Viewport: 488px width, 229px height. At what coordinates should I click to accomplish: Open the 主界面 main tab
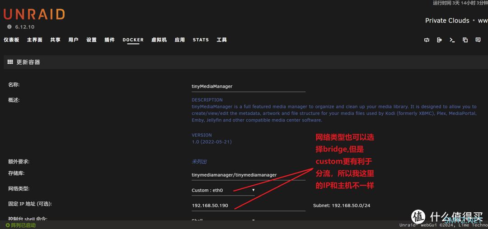(x=34, y=40)
